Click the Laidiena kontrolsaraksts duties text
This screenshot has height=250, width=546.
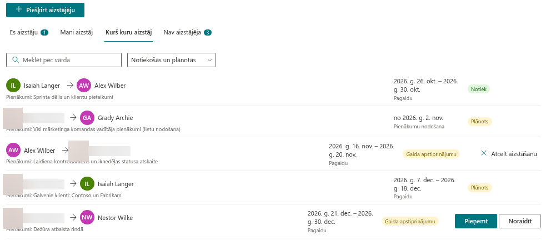pyautogui.click(x=96, y=162)
